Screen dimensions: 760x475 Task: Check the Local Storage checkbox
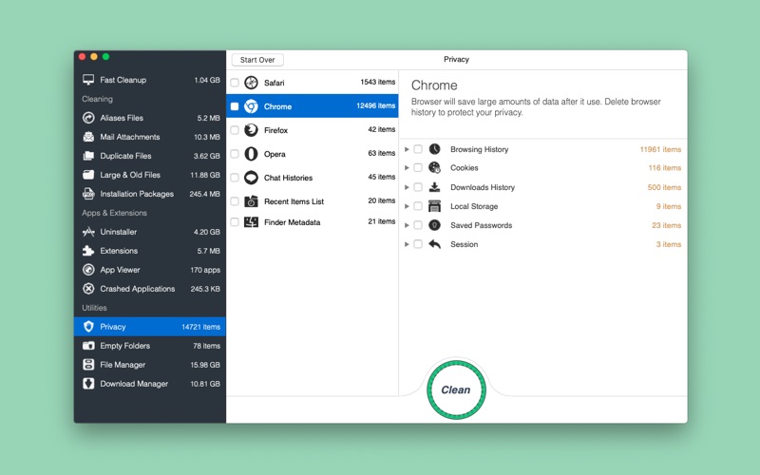(x=418, y=206)
